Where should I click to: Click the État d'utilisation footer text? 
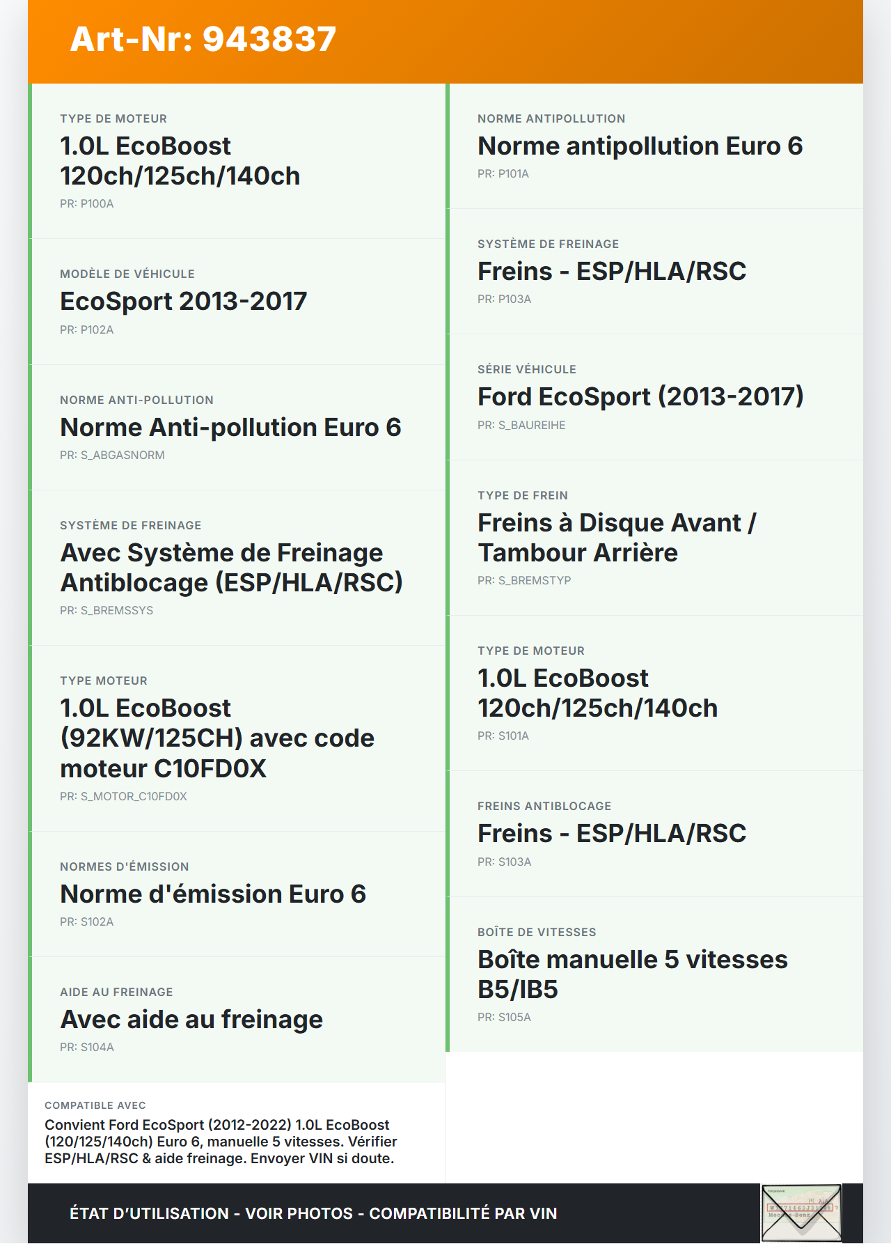[313, 1213]
